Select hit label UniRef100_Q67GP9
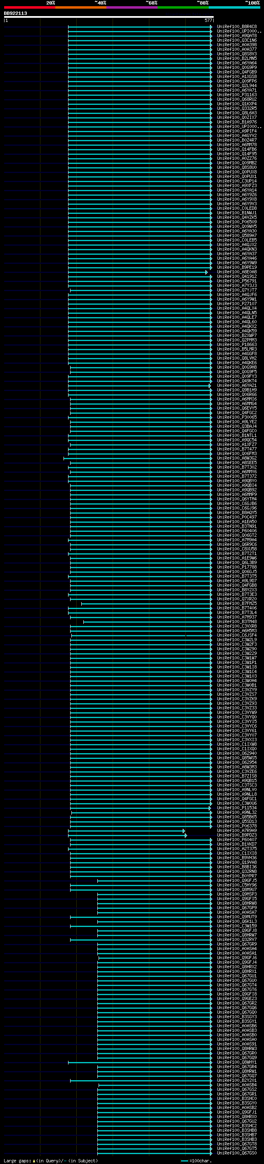Screen dimensions: 264x1164 tap(237, 908)
